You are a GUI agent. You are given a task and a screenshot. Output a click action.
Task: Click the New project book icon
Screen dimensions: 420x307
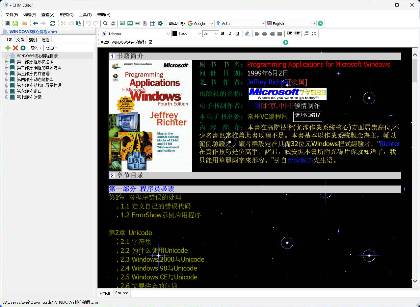(8, 23)
